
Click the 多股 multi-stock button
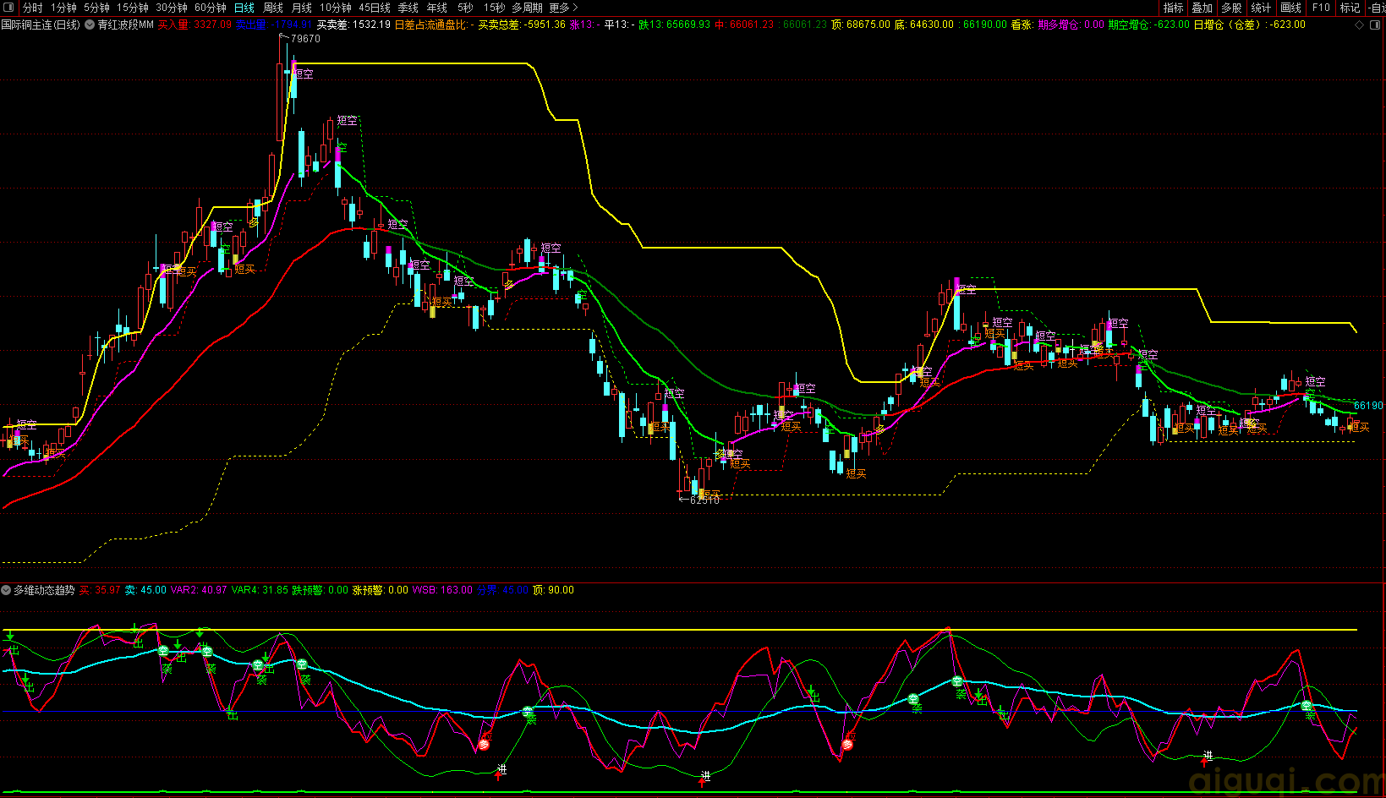tap(1231, 8)
